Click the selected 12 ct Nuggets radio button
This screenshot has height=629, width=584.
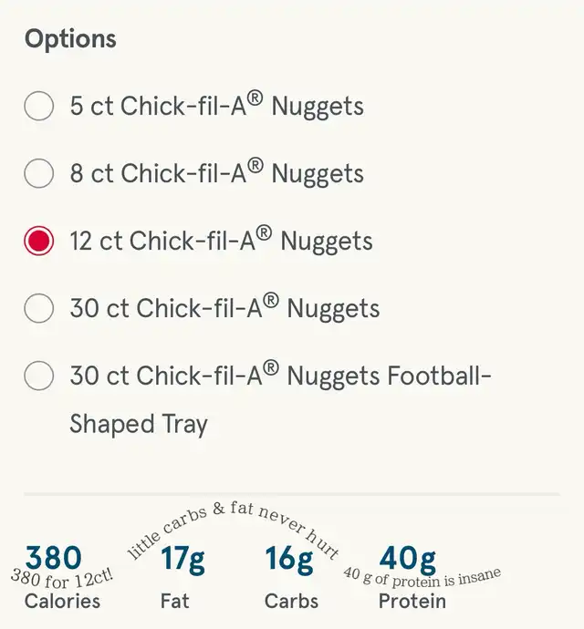(x=38, y=241)
